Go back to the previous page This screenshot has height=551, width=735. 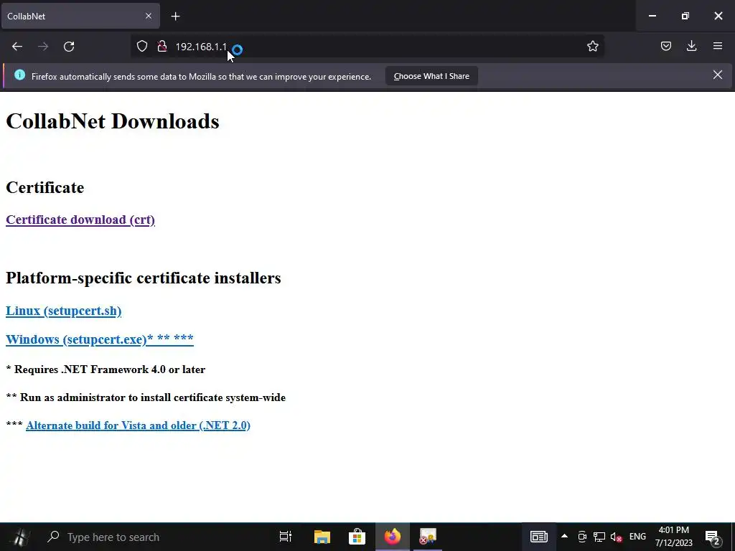[17, 47]
